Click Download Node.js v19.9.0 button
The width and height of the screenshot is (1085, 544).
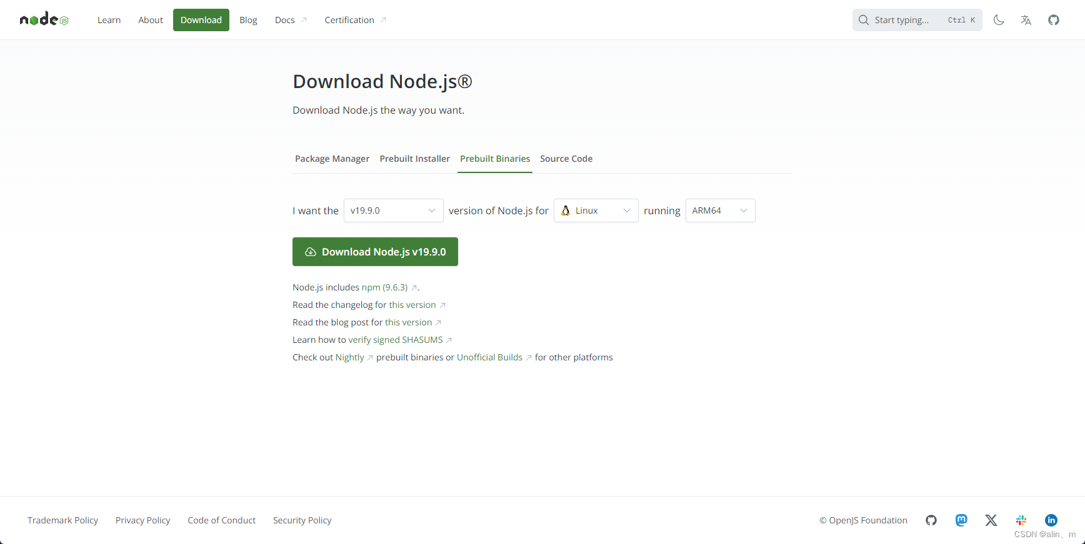[x=375, y=252]
